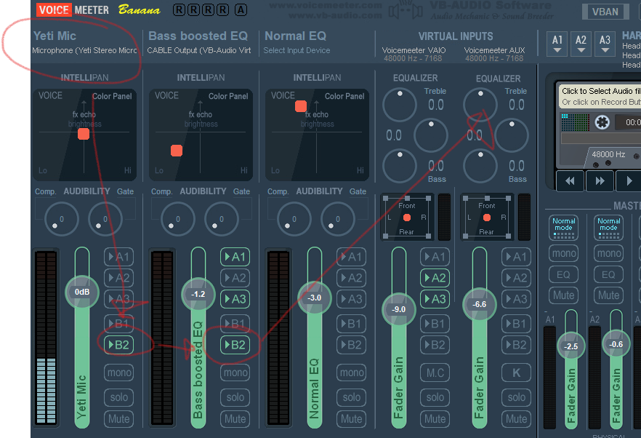Rewind the cassette recorder

pyautogui.click(x=570, y=180)
